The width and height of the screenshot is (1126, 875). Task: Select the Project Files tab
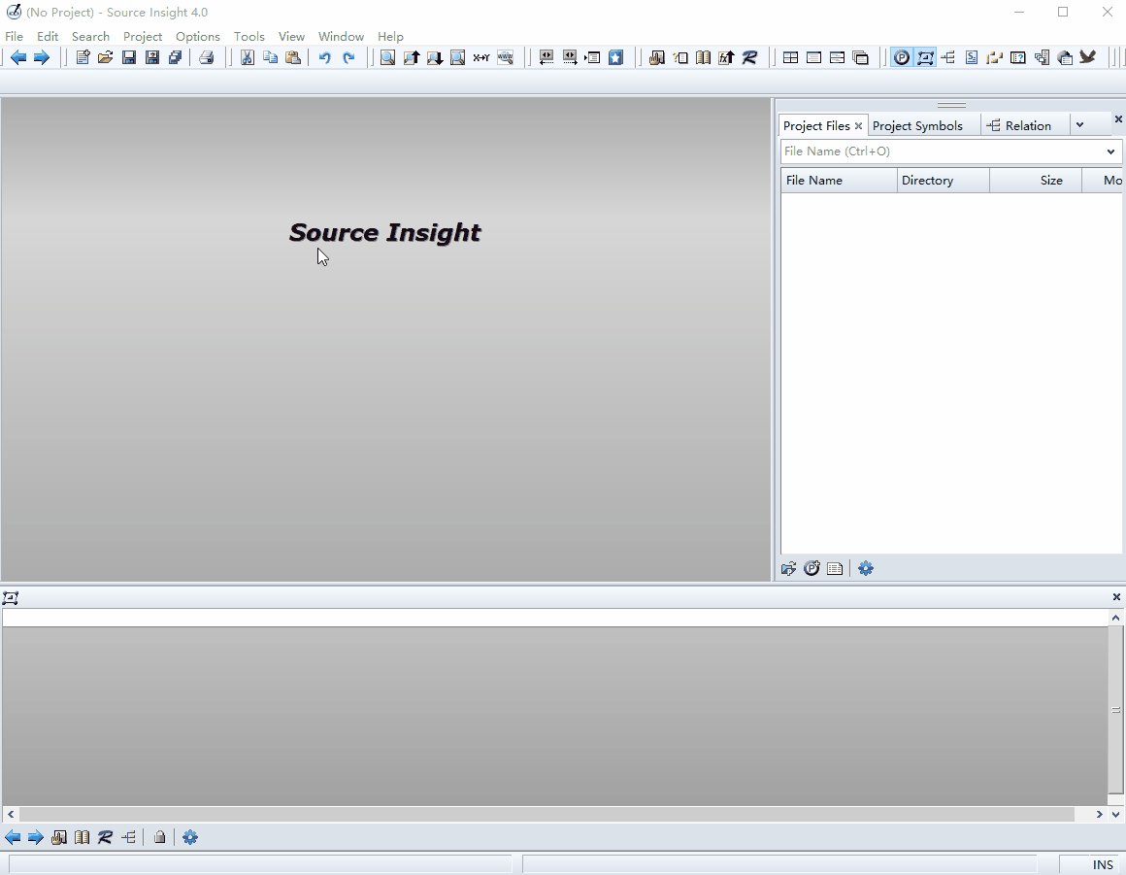coord(816,125)
